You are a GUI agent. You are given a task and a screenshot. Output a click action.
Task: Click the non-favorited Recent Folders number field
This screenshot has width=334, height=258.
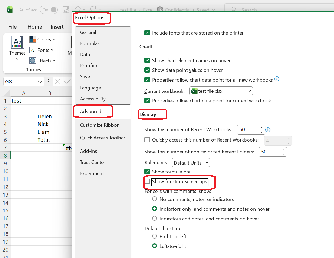(269, 152)
